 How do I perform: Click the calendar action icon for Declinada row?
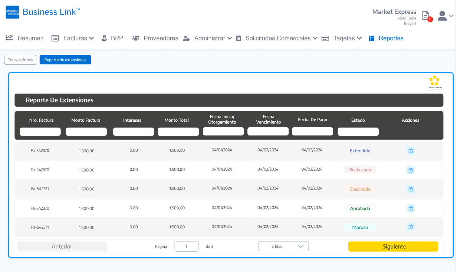click(x=411, y=189)
